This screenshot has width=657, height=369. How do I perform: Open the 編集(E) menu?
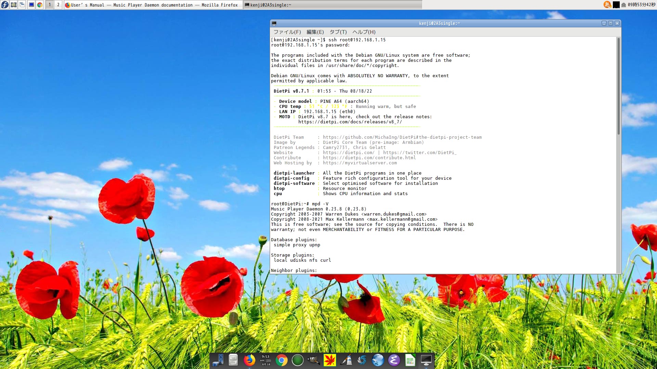point(315,32)
